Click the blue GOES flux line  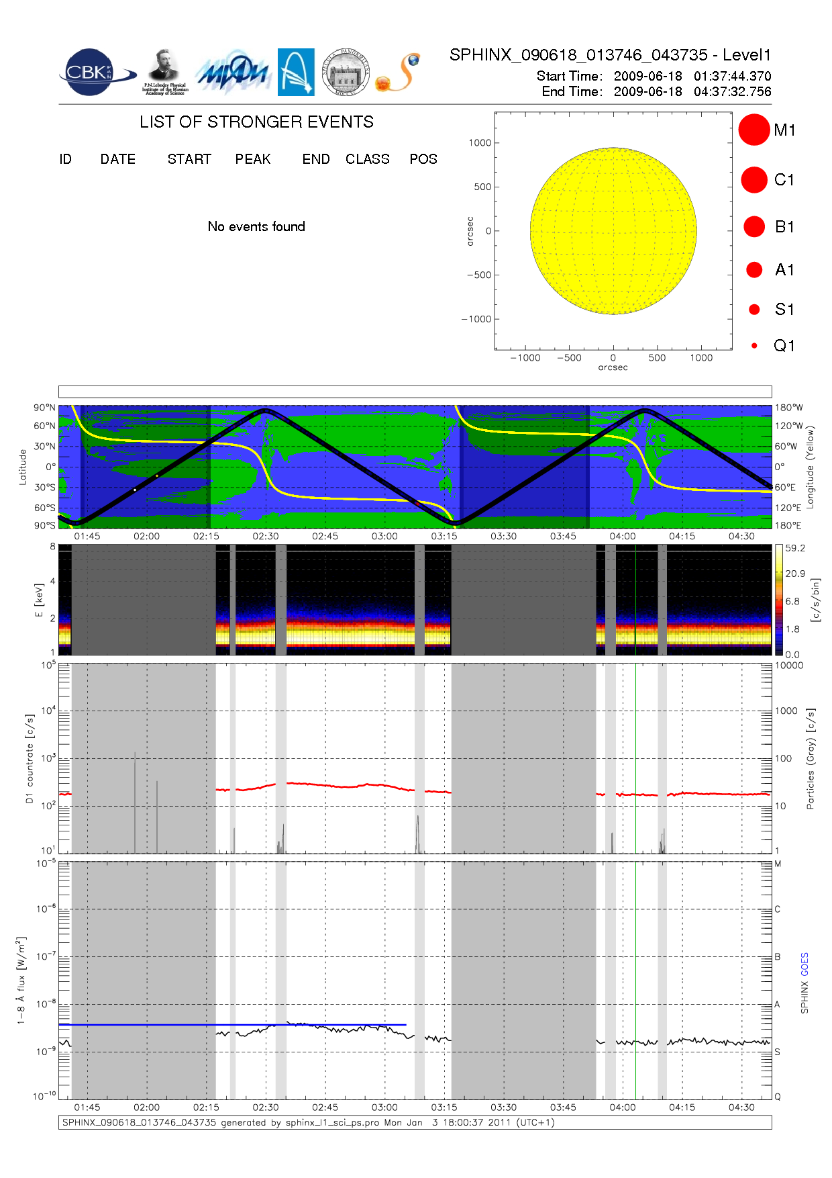[x=232, y=1025]
